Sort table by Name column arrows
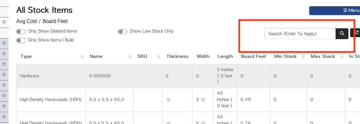This screenshot has height=124, width=360. tap(130, 57)
